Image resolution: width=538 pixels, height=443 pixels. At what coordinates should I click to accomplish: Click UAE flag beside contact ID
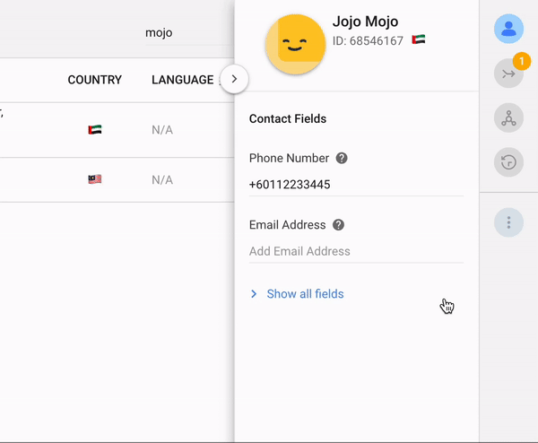click(x=419, y=39)
